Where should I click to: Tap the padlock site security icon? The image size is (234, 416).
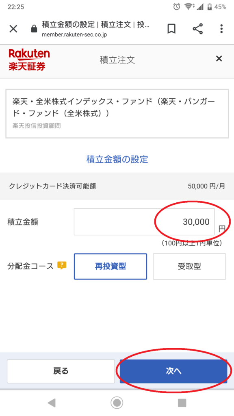34,29
